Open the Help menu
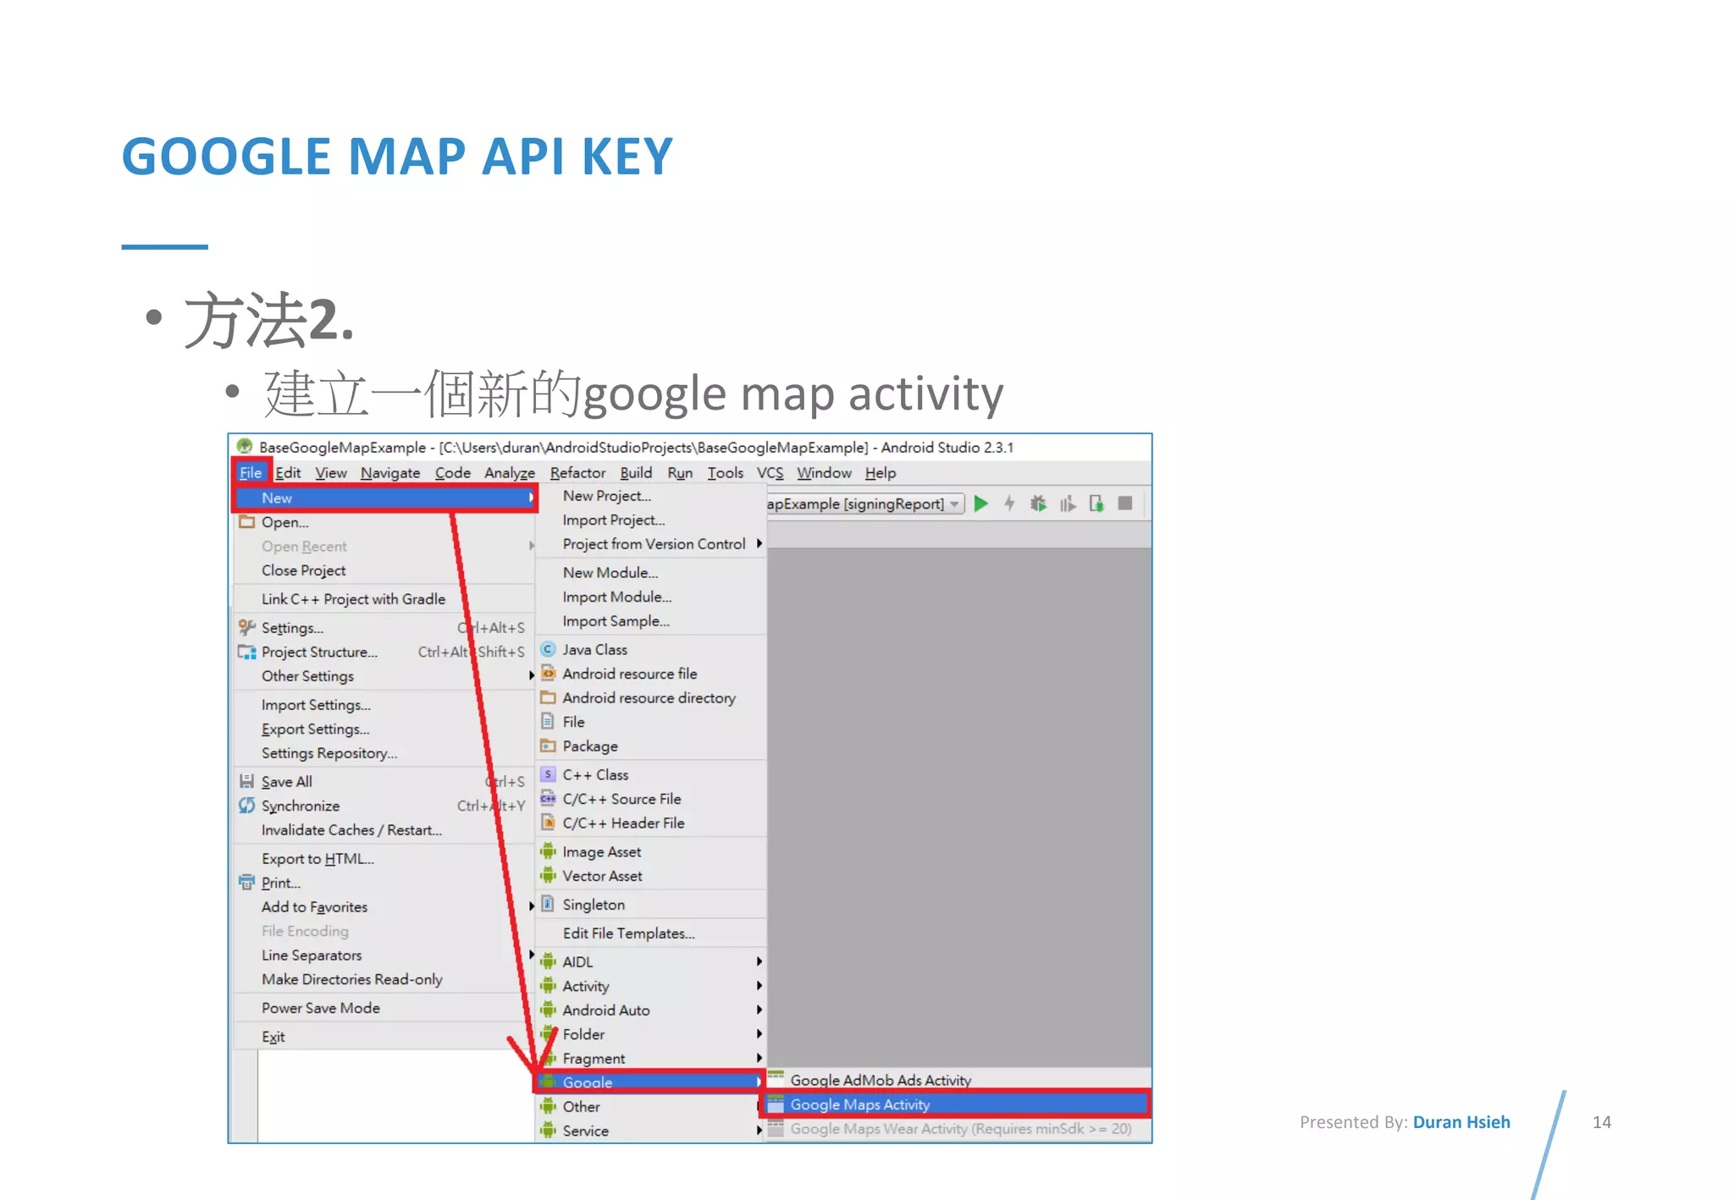This screenshot has width=1734, height=1200. (881, 473)
